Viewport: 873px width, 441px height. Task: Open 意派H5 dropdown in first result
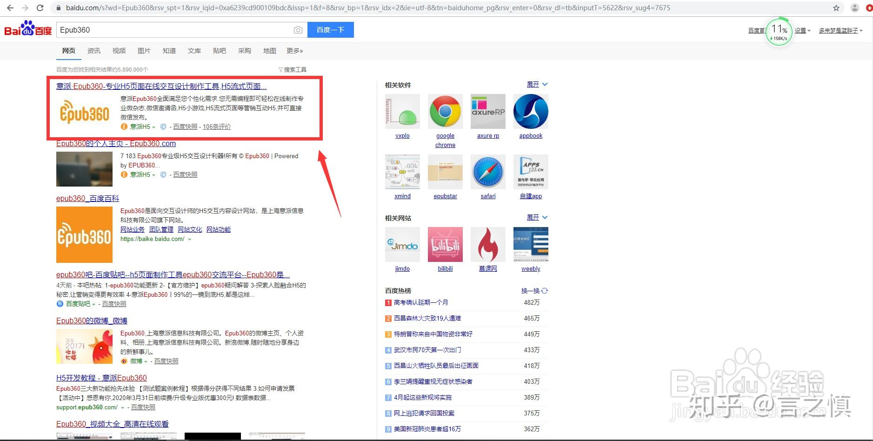153,127
